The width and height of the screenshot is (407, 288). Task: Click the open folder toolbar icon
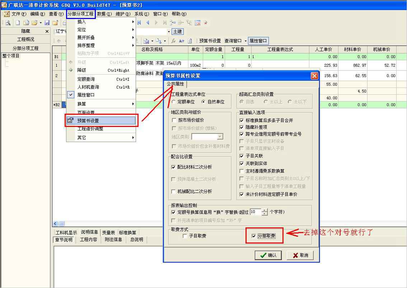(x=34, y=23)
